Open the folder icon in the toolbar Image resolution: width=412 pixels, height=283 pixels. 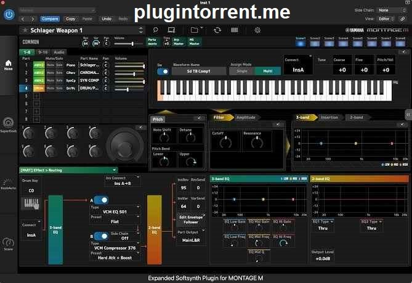point(195,30)
